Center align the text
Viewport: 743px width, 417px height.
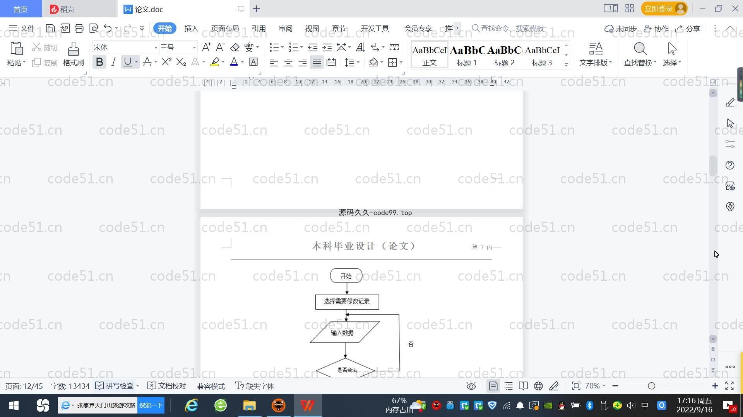[x=288, y=62]
